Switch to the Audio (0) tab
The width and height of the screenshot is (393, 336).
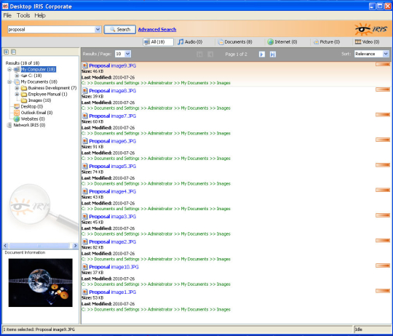[190, 41]
